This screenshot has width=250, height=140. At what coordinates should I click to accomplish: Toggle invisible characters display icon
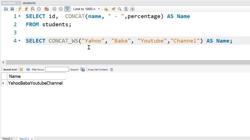[126, 9]
